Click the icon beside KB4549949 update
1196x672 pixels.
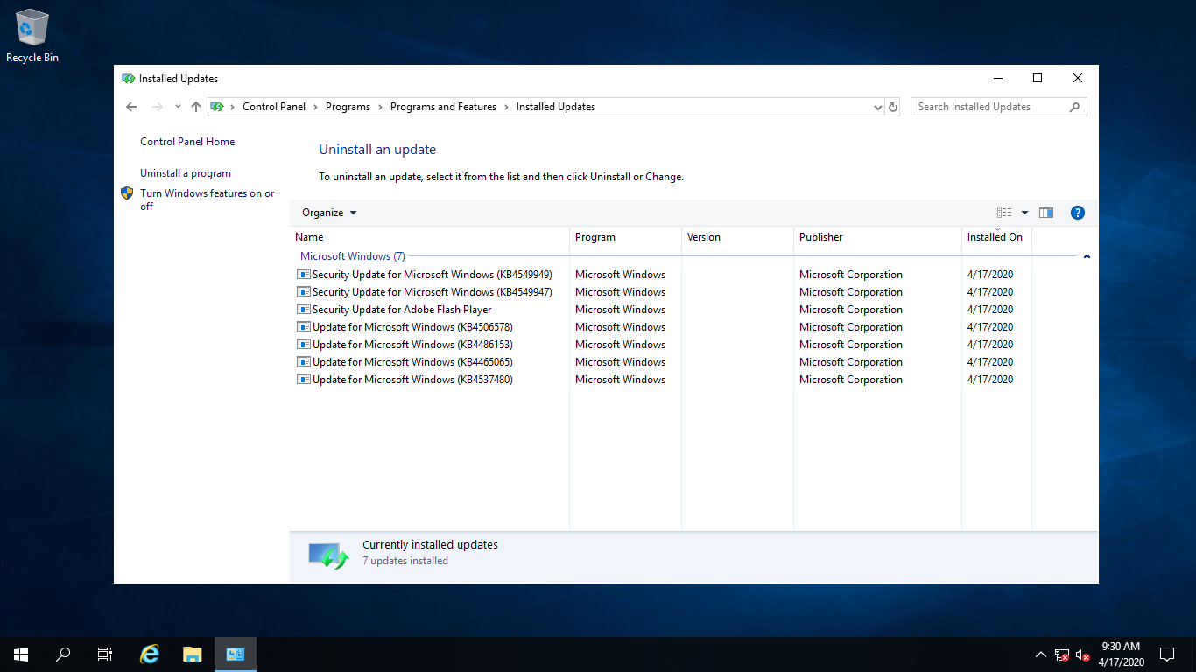(x=304, y=275)
